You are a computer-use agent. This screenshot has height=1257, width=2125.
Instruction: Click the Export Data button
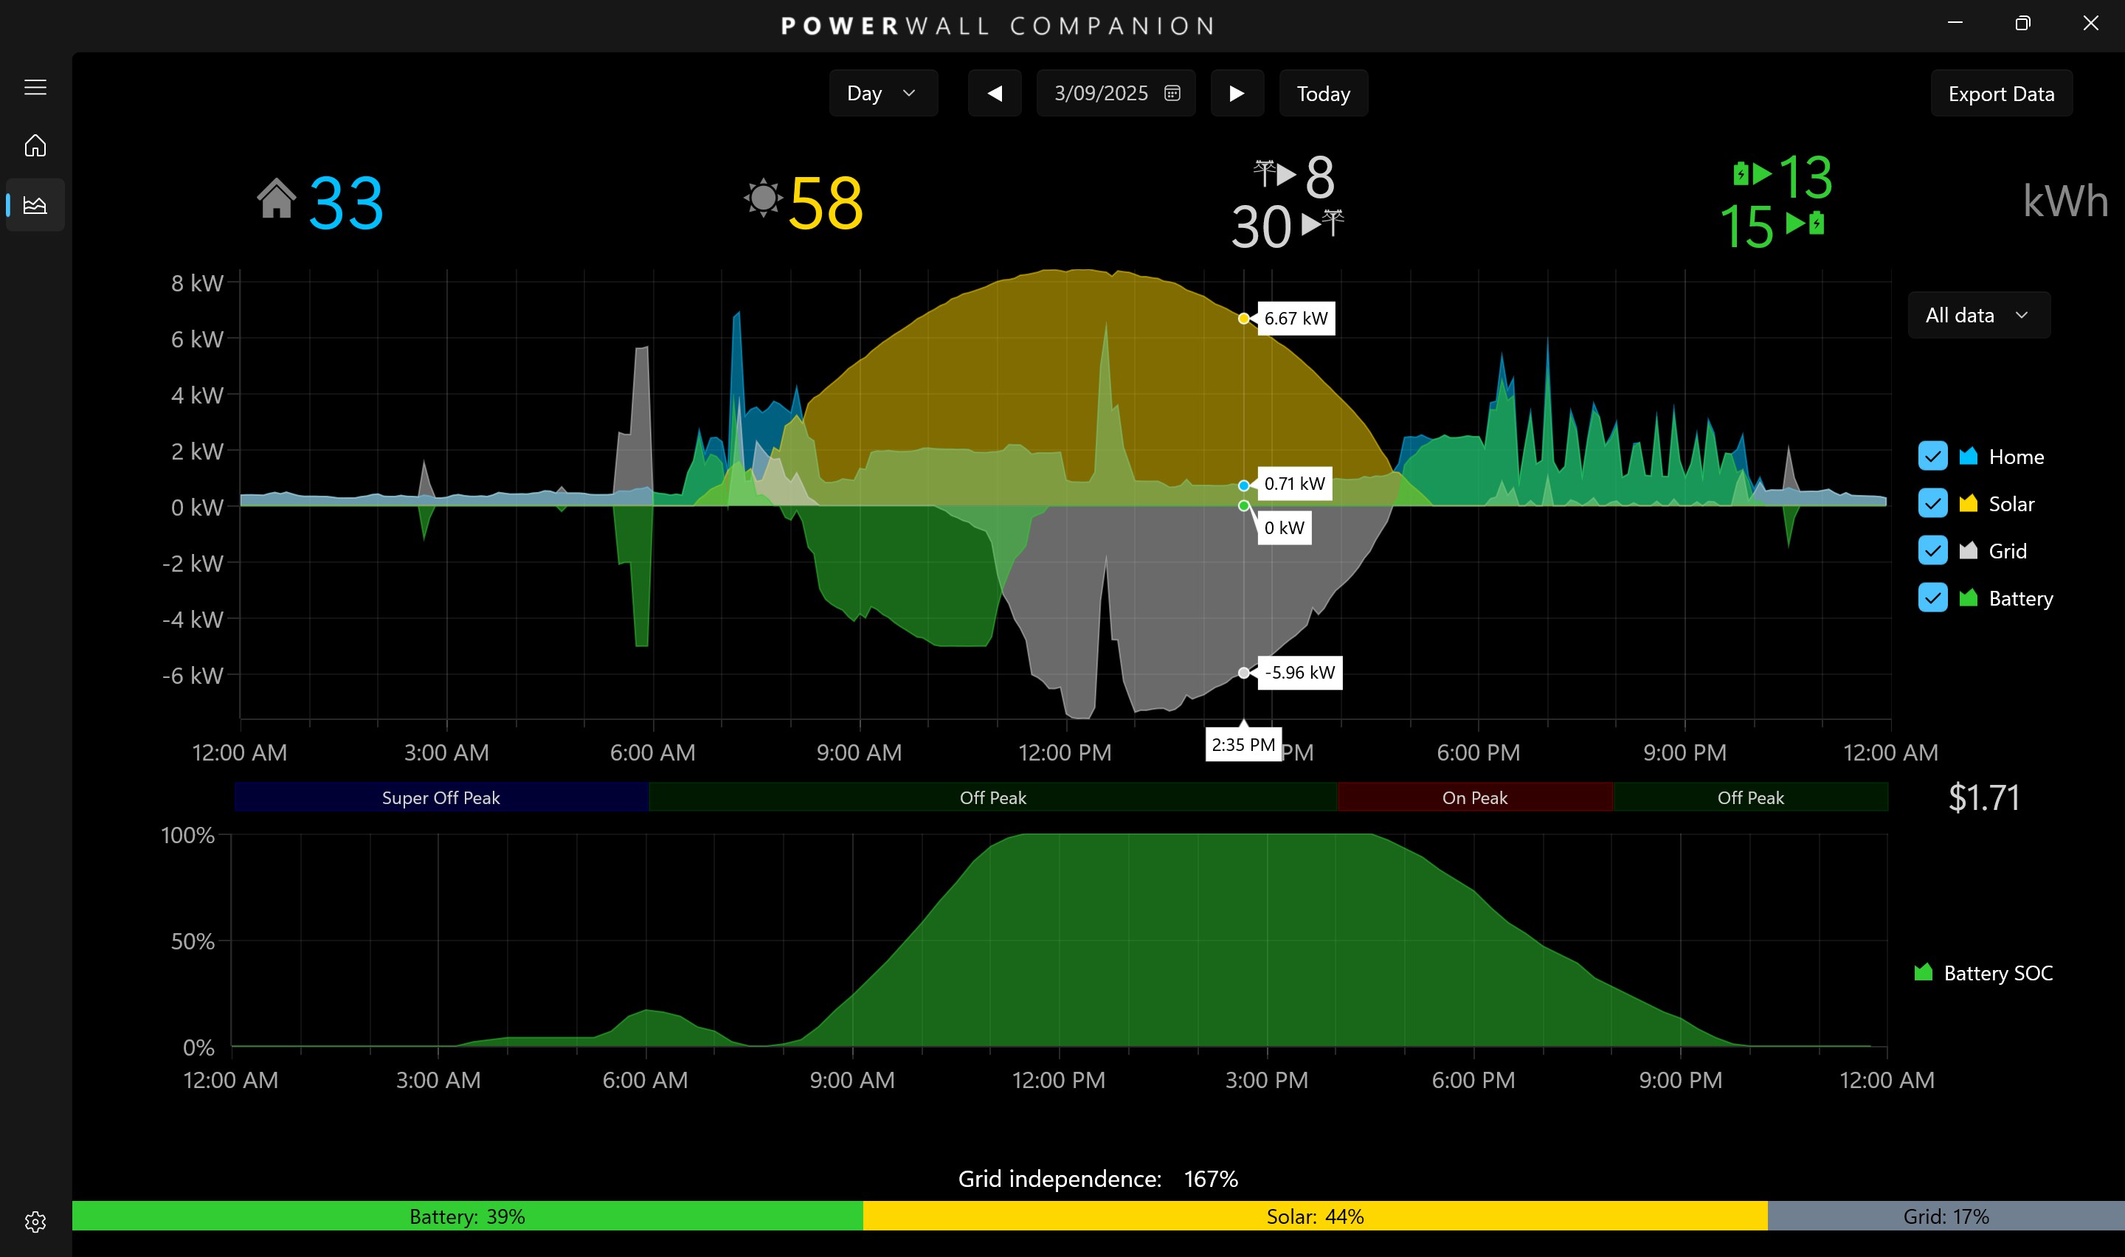2001,93
